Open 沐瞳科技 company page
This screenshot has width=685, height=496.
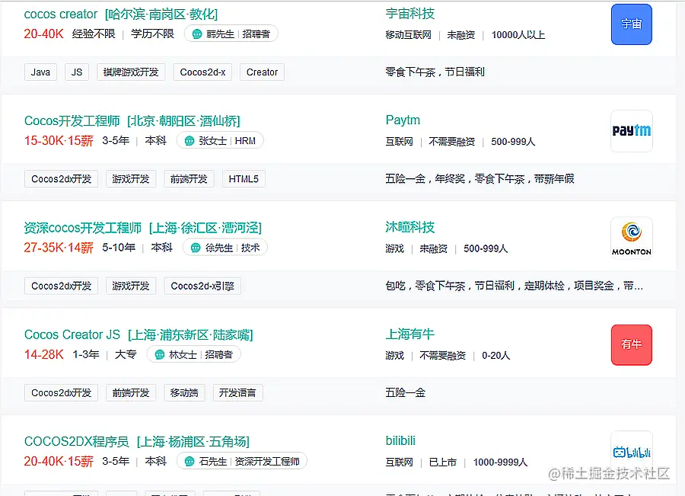click(x=409, y=227)
